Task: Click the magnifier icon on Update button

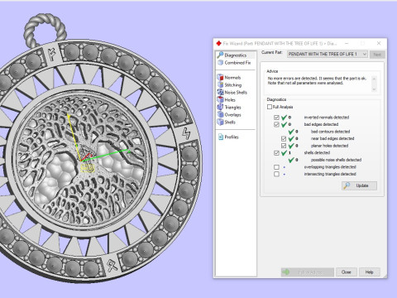Action: click(x=347, y=185)
